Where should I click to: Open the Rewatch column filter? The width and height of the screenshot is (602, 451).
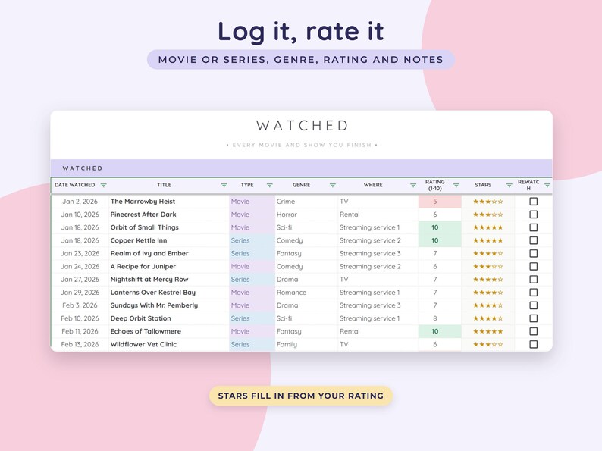point(547,185)
